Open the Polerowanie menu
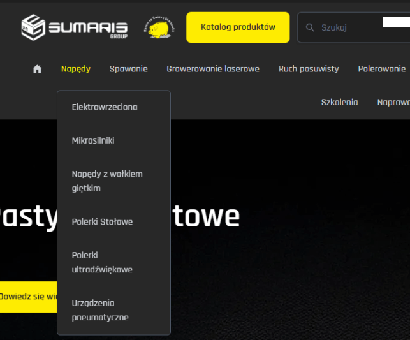 [382, 69]
